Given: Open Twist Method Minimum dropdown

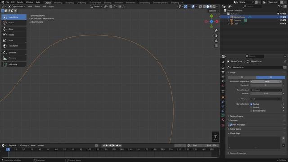Looking at the screenshot, I should click(x=266, y=90).
